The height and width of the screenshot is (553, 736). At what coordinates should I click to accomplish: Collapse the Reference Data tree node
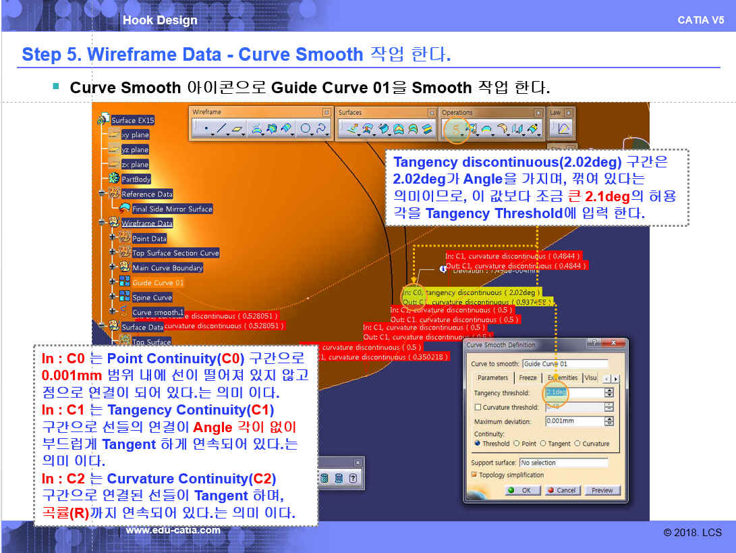click(102, 194)
